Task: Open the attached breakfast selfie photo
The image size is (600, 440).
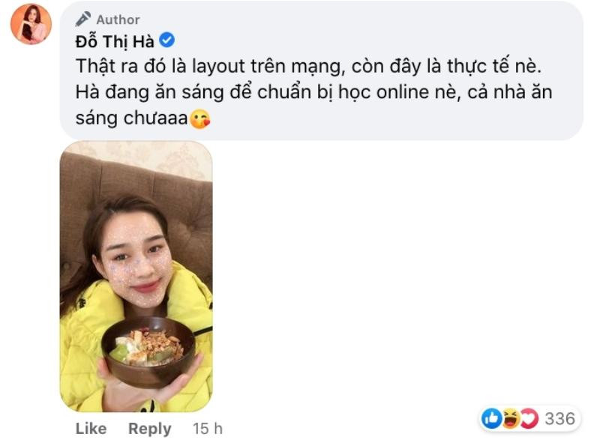Action: tap(136, 277)
